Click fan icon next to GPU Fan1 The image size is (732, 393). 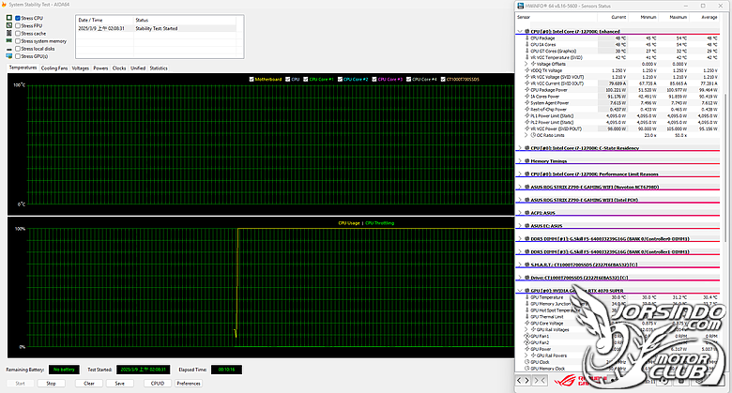(527, 336)
